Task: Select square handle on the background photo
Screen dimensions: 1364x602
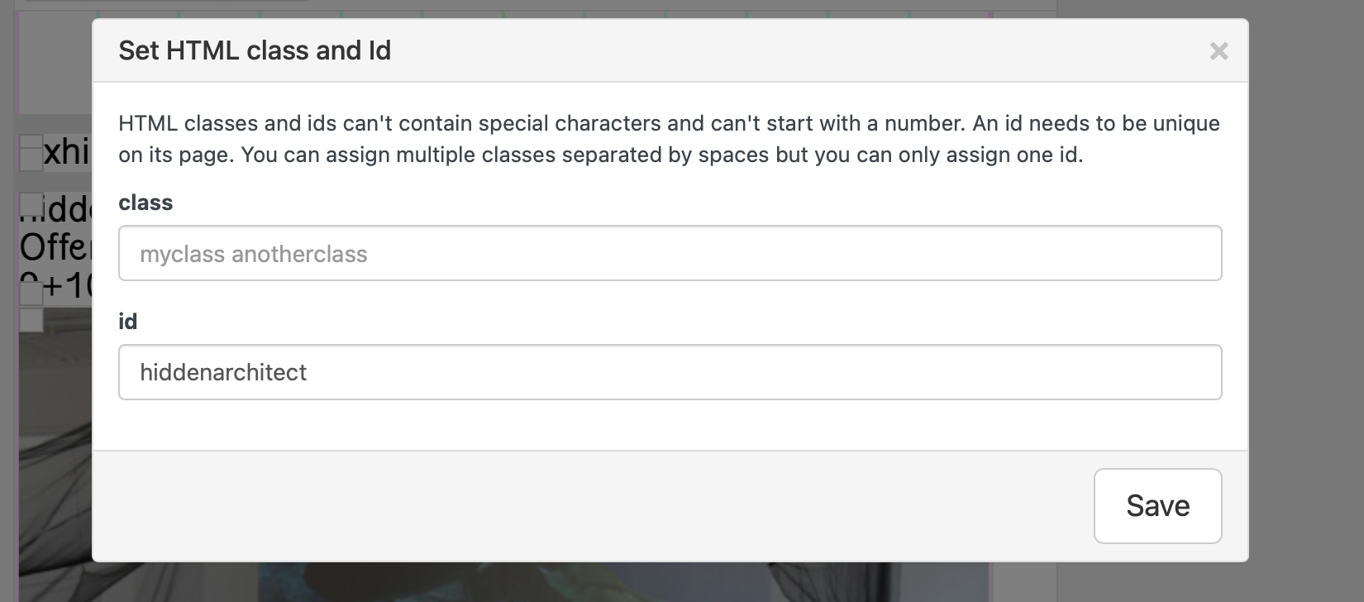Action: coord(31,320)
